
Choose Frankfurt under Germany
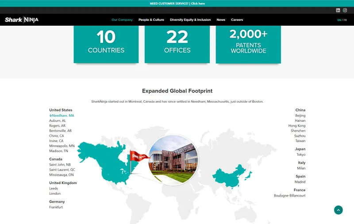(56, 207)
